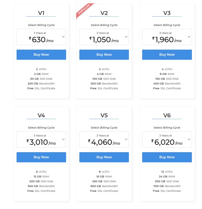Select the V5 plan title

(x=104, y=116)
